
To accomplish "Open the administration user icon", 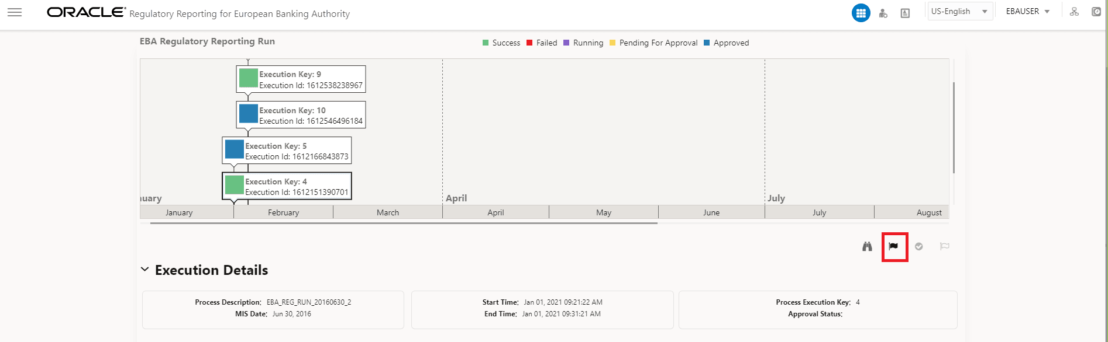I will (x=883, y=13).
